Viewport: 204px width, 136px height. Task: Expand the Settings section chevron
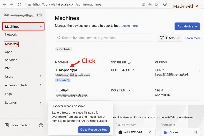[x=41, y=103]
